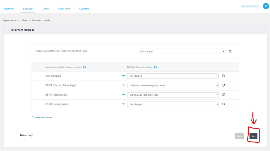Screen dimensions: 270x151
Task: Expand Advanced Options section
Action: (x=42, y=117)
